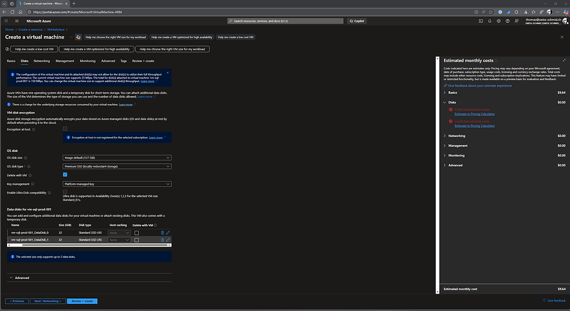Open a new browser tab

point(74,3)
